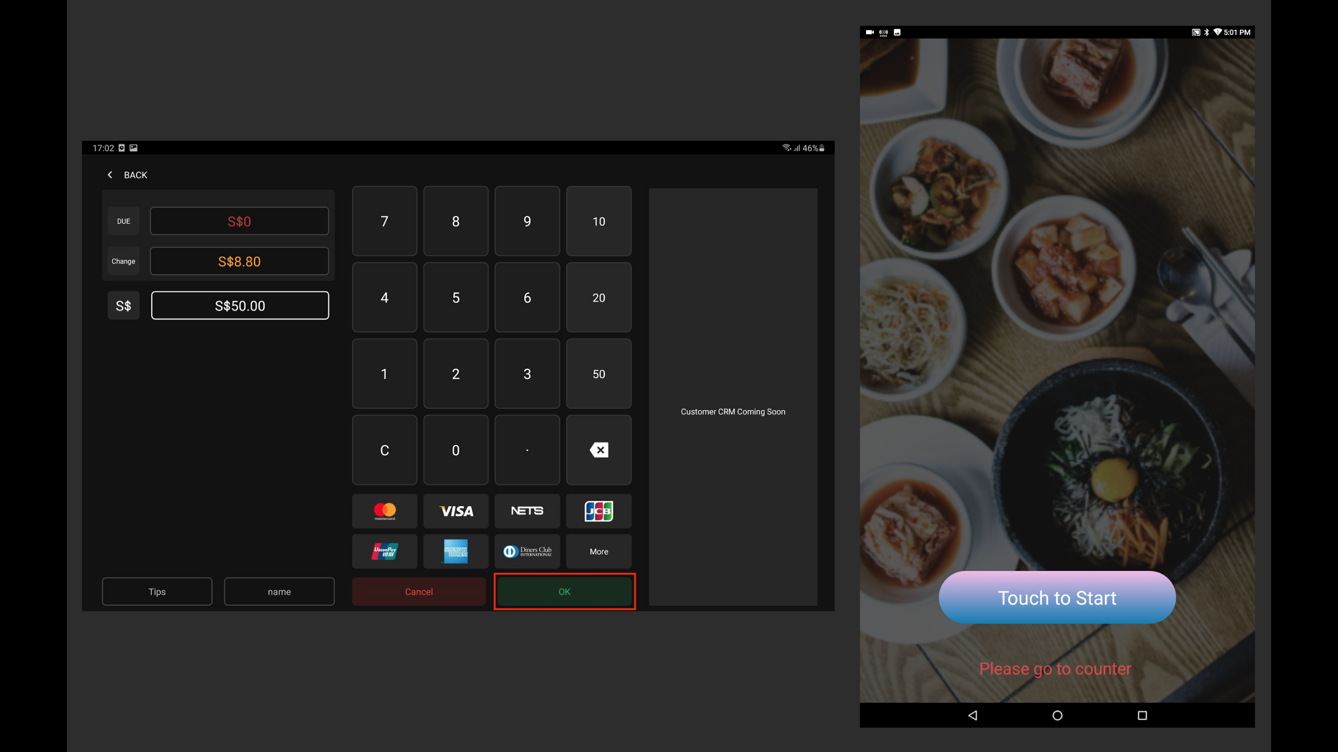Select UnionPay payment method
This screenshot has width=1338, height=752.
(x=384, y=551)
